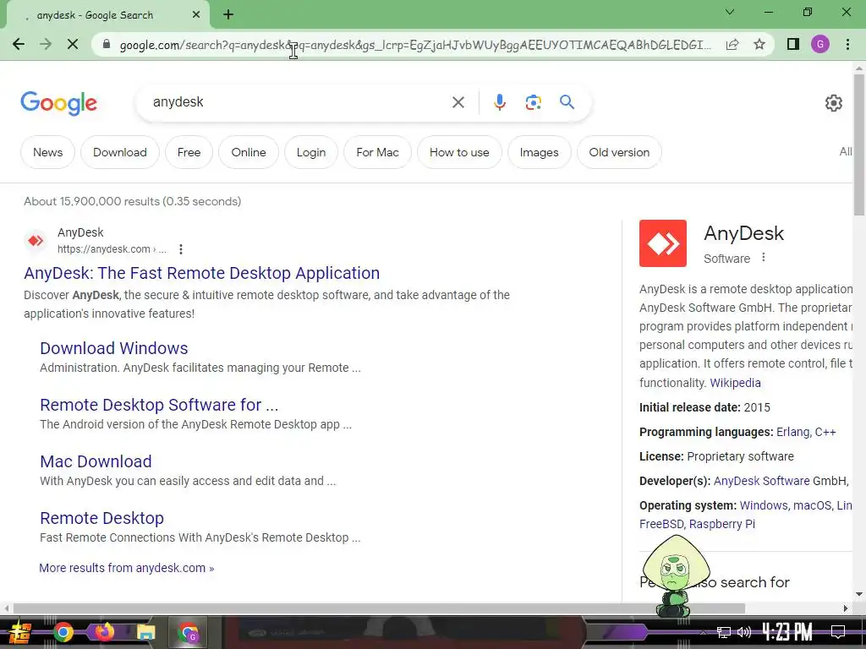The image size is (866, 649).
Task: Click the 4:23 PM taskbar clock
Action: pyautogui.click(x=787, y=632)
